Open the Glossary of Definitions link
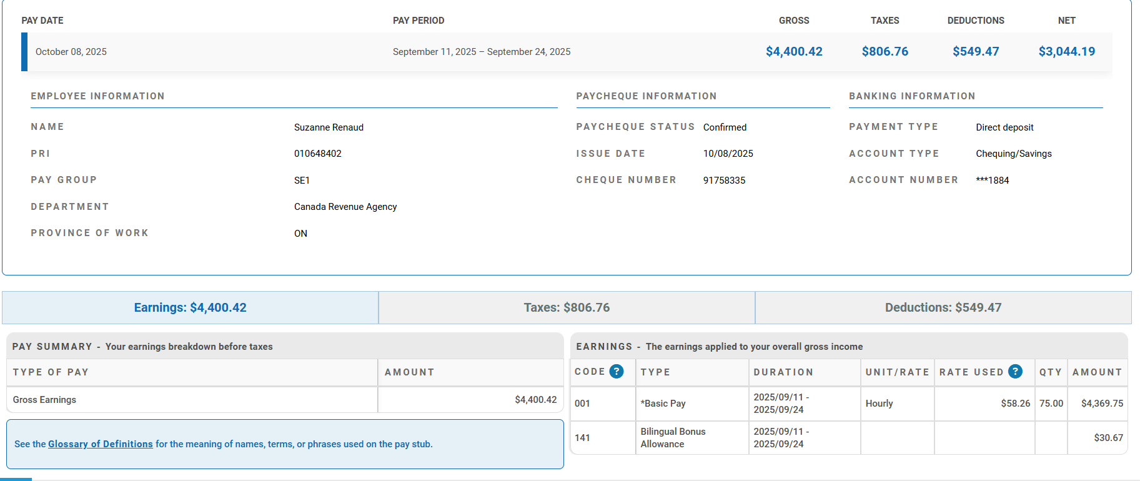Viewport: 1140px width, 481px height. [100, 444]
